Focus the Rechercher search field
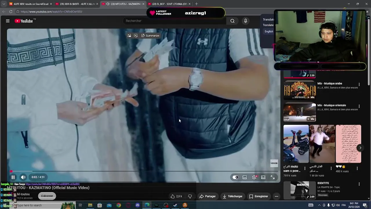371x209 pixels. point(174,21)
